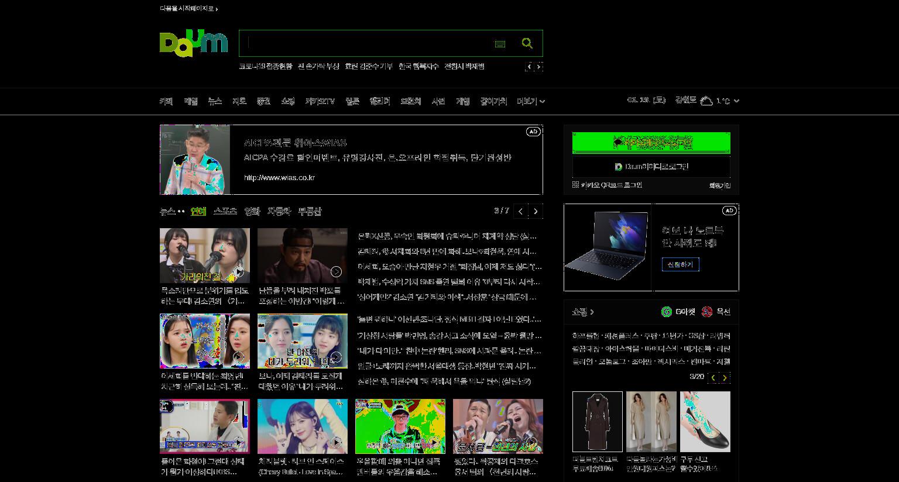Click the 신청하기 button on laptop ad
This screenshot has height=482, width=899.
coord(680,264)
